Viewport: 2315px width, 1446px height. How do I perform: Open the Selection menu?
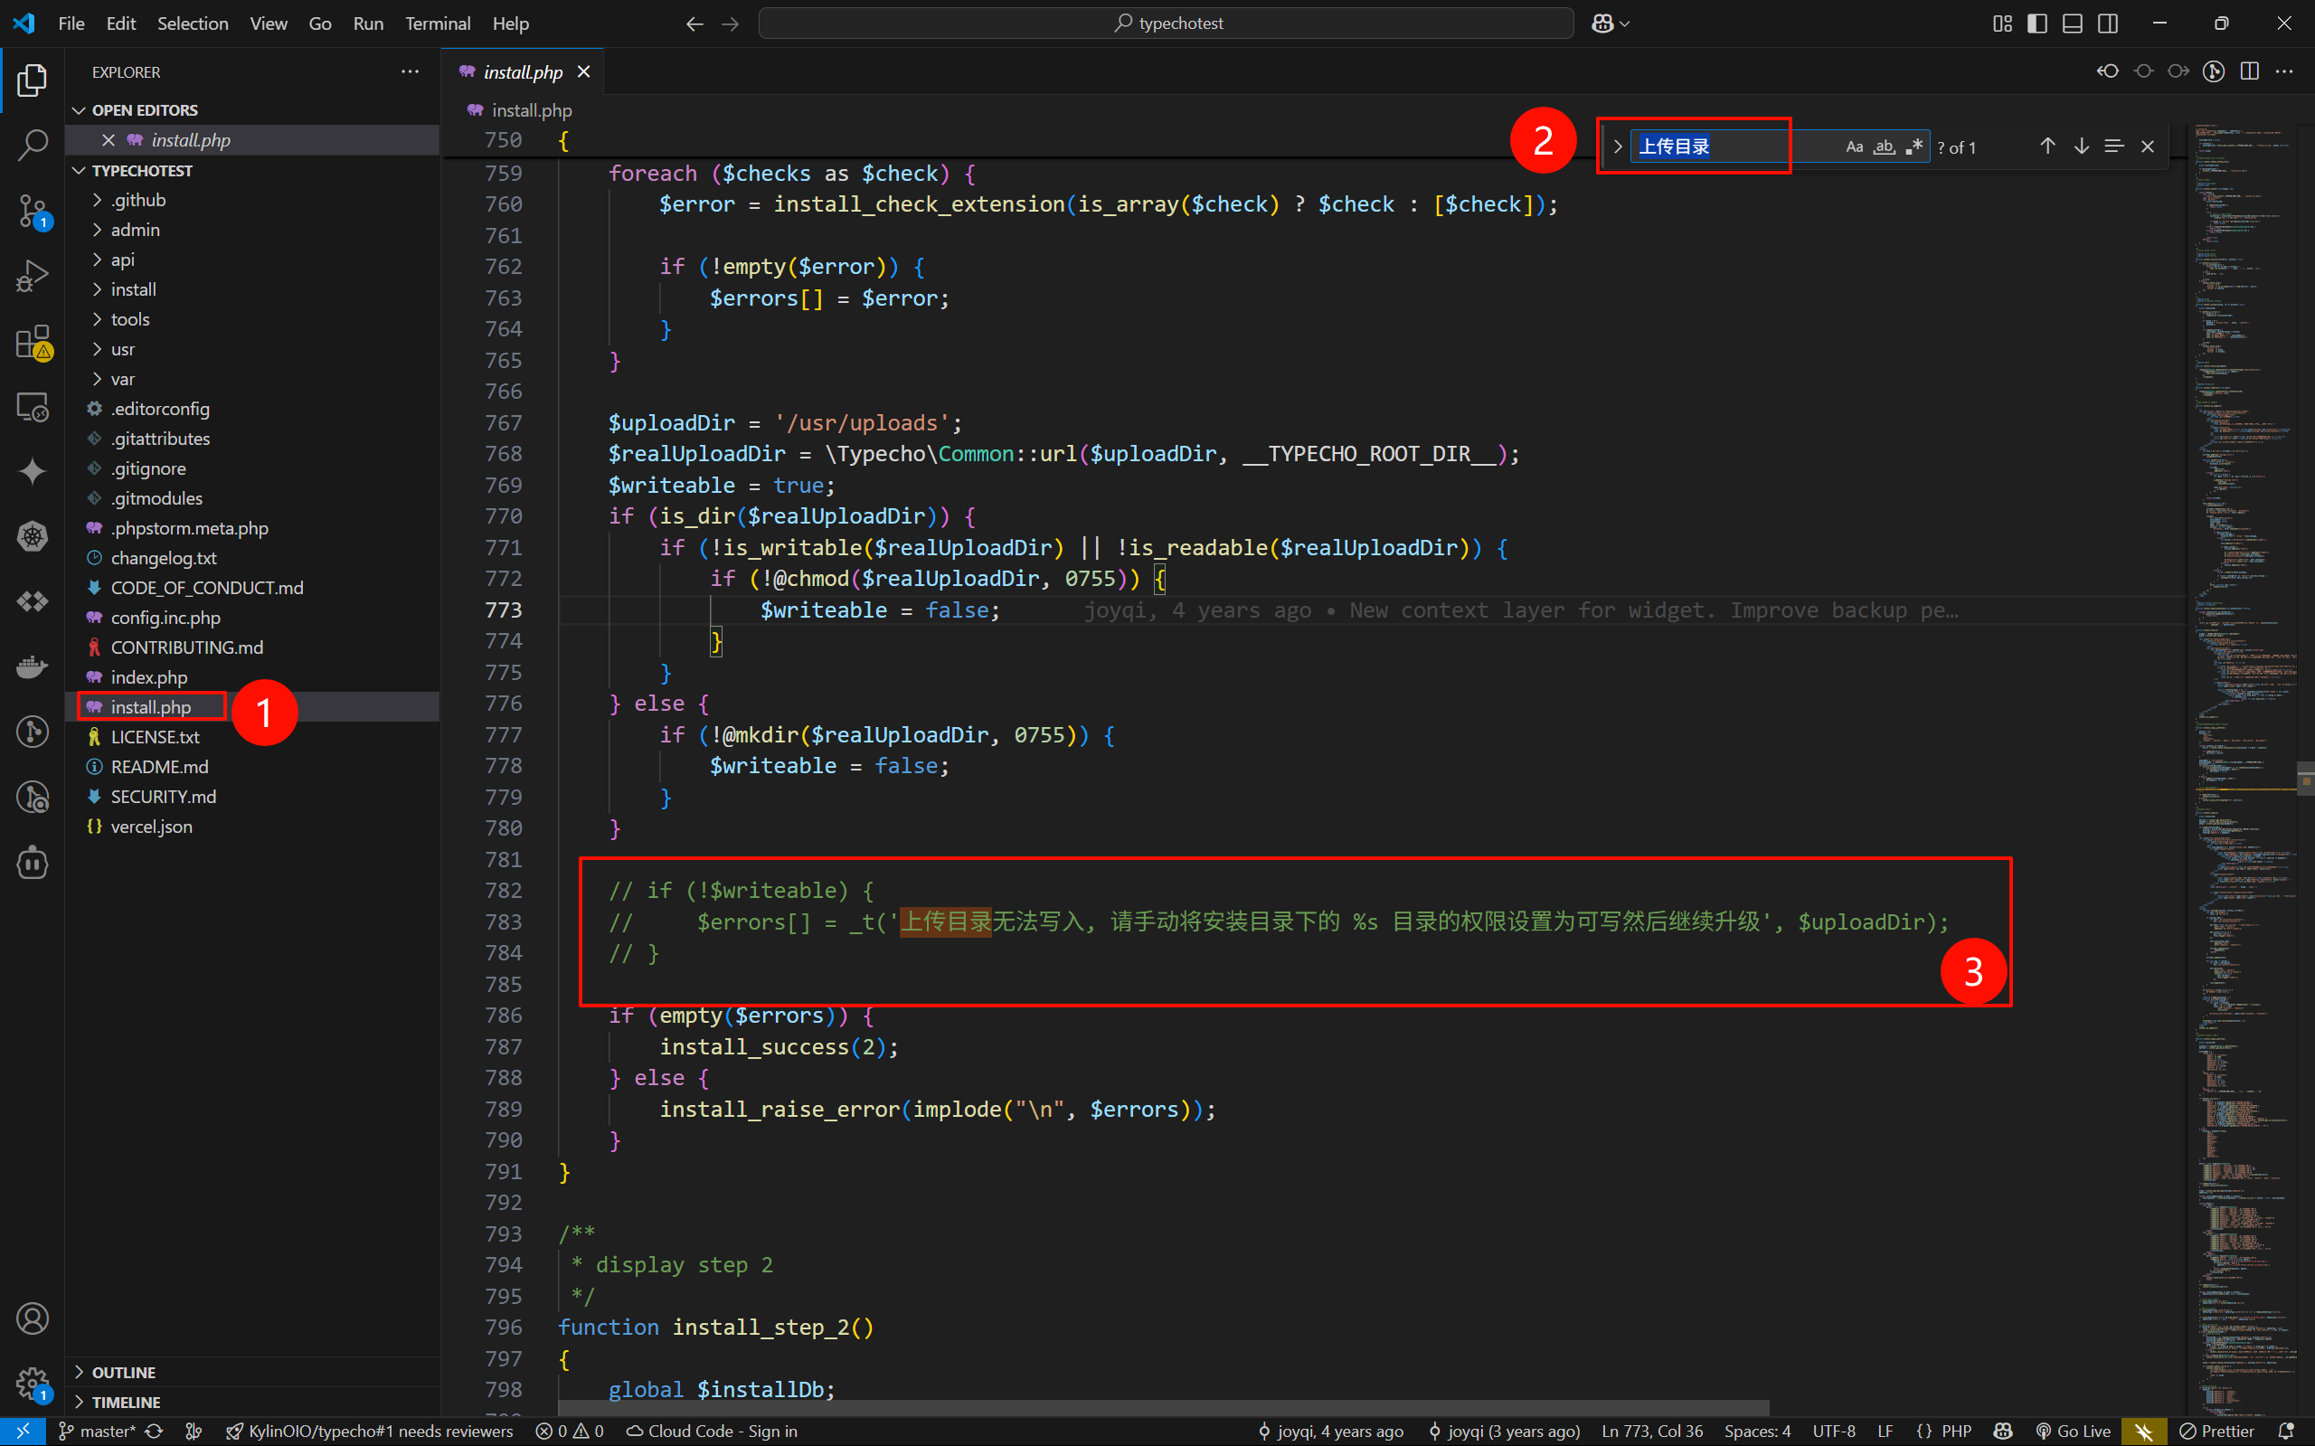(193, 23)
